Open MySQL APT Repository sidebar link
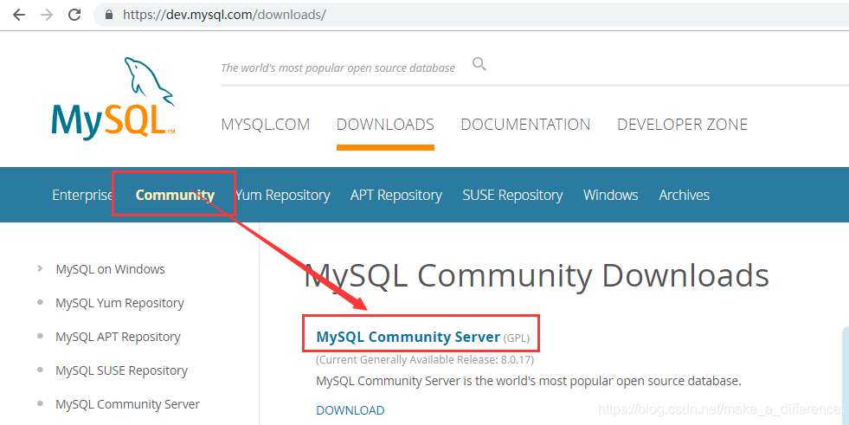Image resolution: width=849 pixels, height=425 pixels. tap(118, 337)
